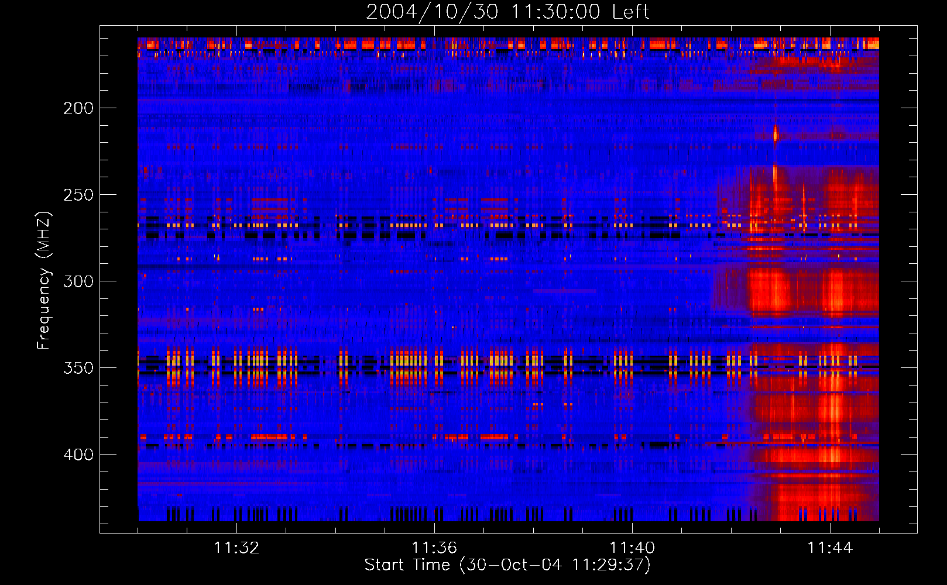Click the 'Start Time (30-Oct-04 11:29:37)' label
The height and width of the screenshot is (585, 947).
[507, 565]
